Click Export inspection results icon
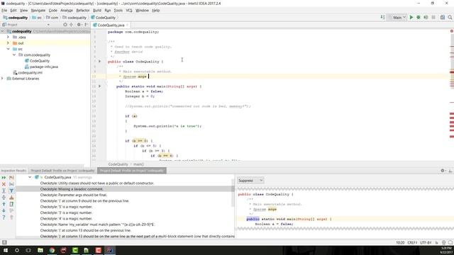The width and height of the screenshot is (454, 255). pos(11,204)
